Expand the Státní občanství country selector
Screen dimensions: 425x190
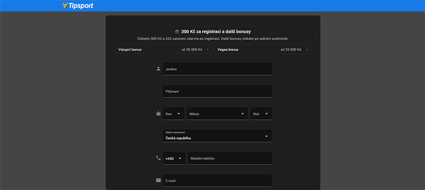(x=217, y=136)
